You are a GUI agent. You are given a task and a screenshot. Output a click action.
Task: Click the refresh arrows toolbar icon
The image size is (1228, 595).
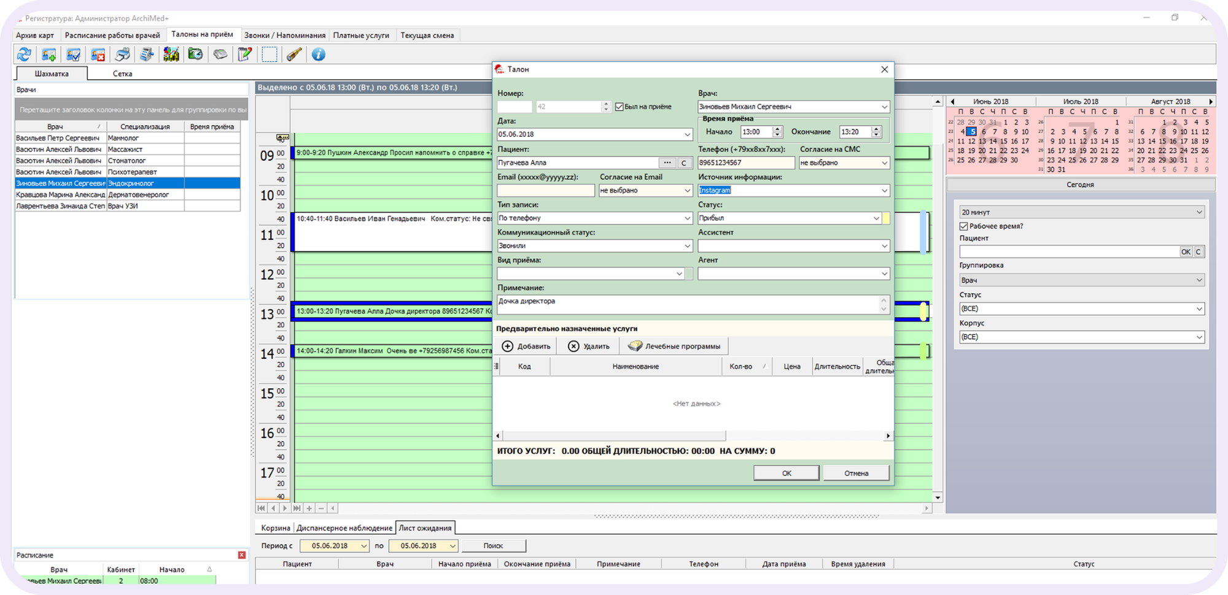pos(25,55)
